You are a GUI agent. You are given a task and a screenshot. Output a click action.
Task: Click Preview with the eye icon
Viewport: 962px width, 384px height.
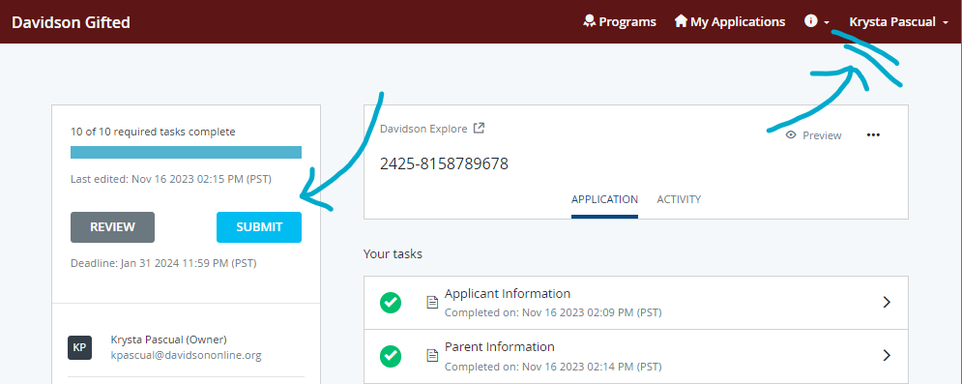[813, 135]
